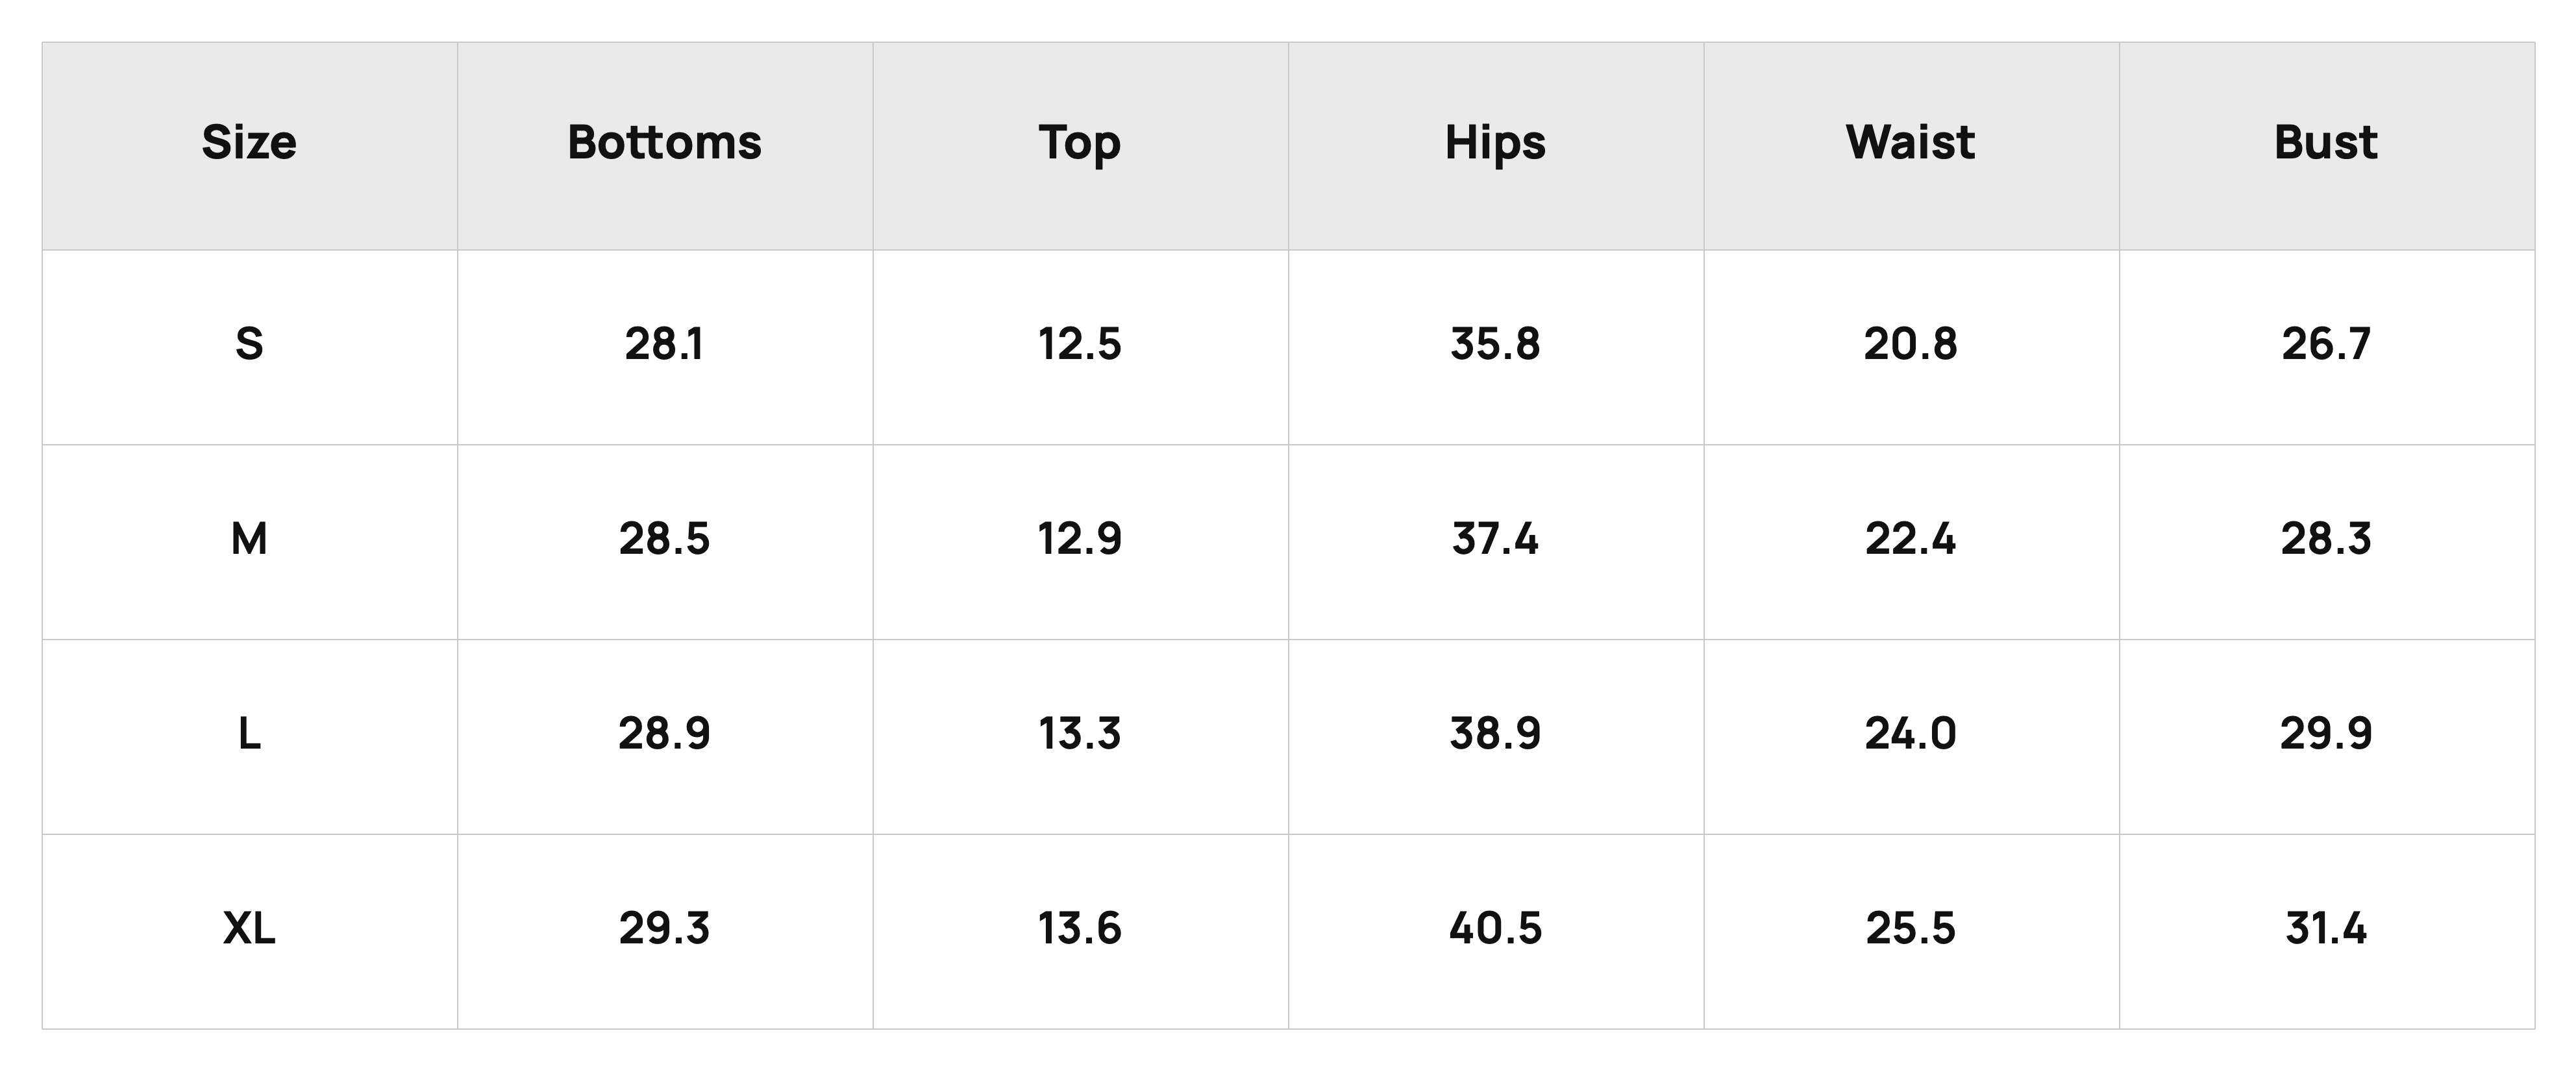Screen dimensions: 2576x1070
Task: Click the Size column header
Action: [x=249, y=143]
